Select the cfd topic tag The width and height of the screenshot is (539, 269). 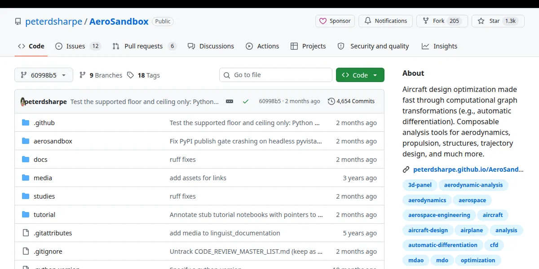coord(494,245)
